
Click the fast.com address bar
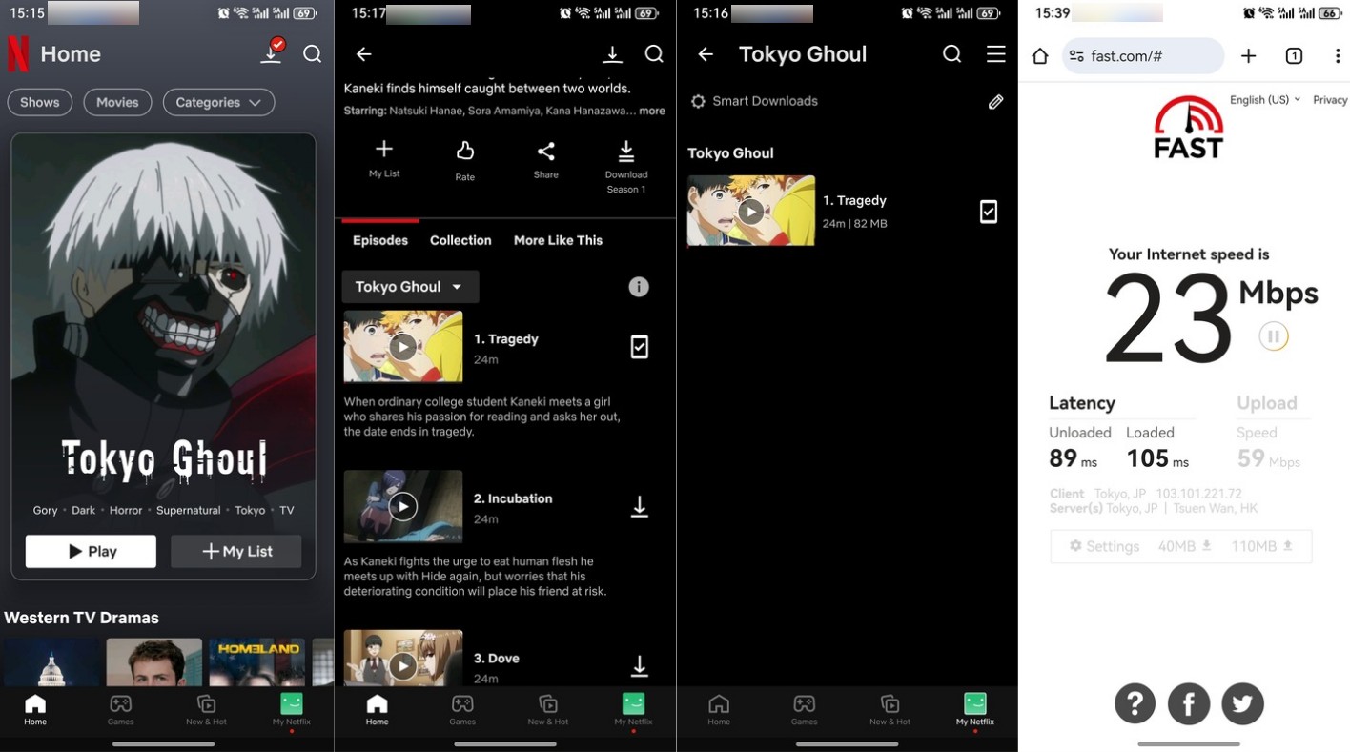click(x=1142, y=56)
